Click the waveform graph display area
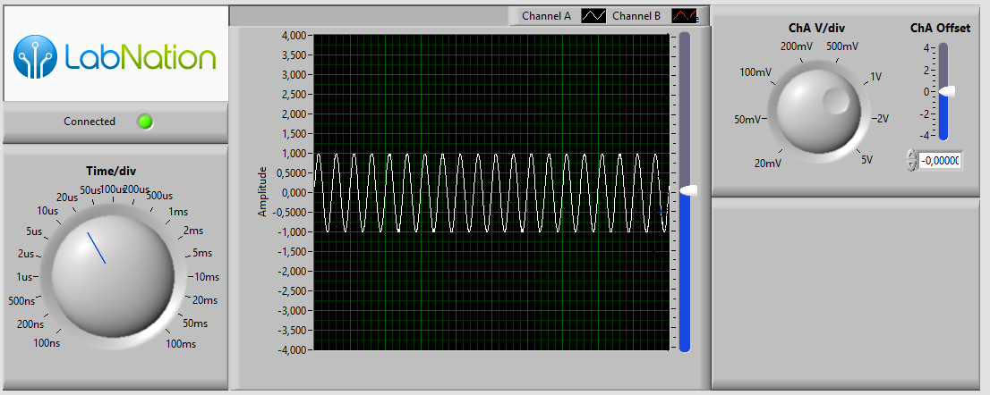The height and width of the screenshot is (395, 990). click(x=491, y=268)
